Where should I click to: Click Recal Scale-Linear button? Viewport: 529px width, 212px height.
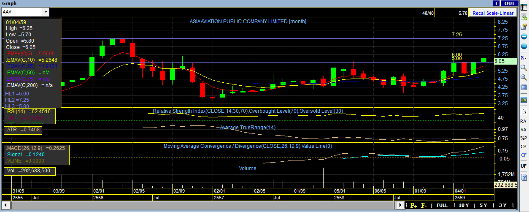coord(493,13)
